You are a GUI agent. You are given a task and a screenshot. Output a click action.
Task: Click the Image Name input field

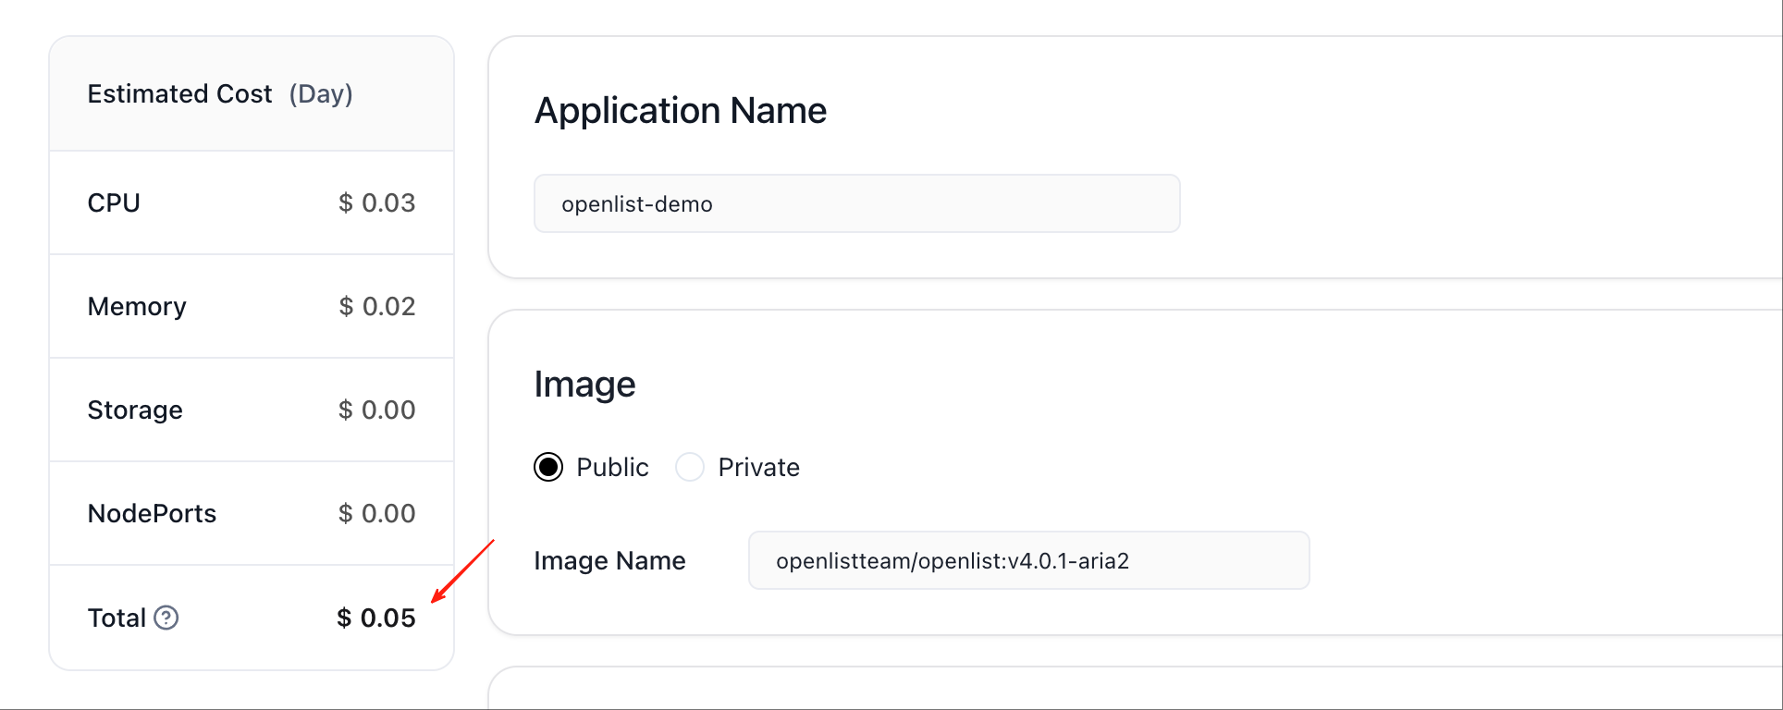pos(1028,560)
